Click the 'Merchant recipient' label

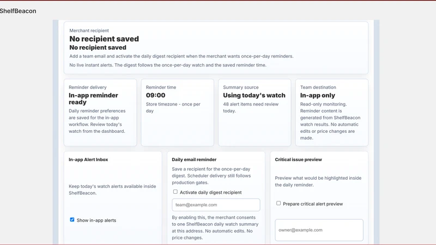89,30
